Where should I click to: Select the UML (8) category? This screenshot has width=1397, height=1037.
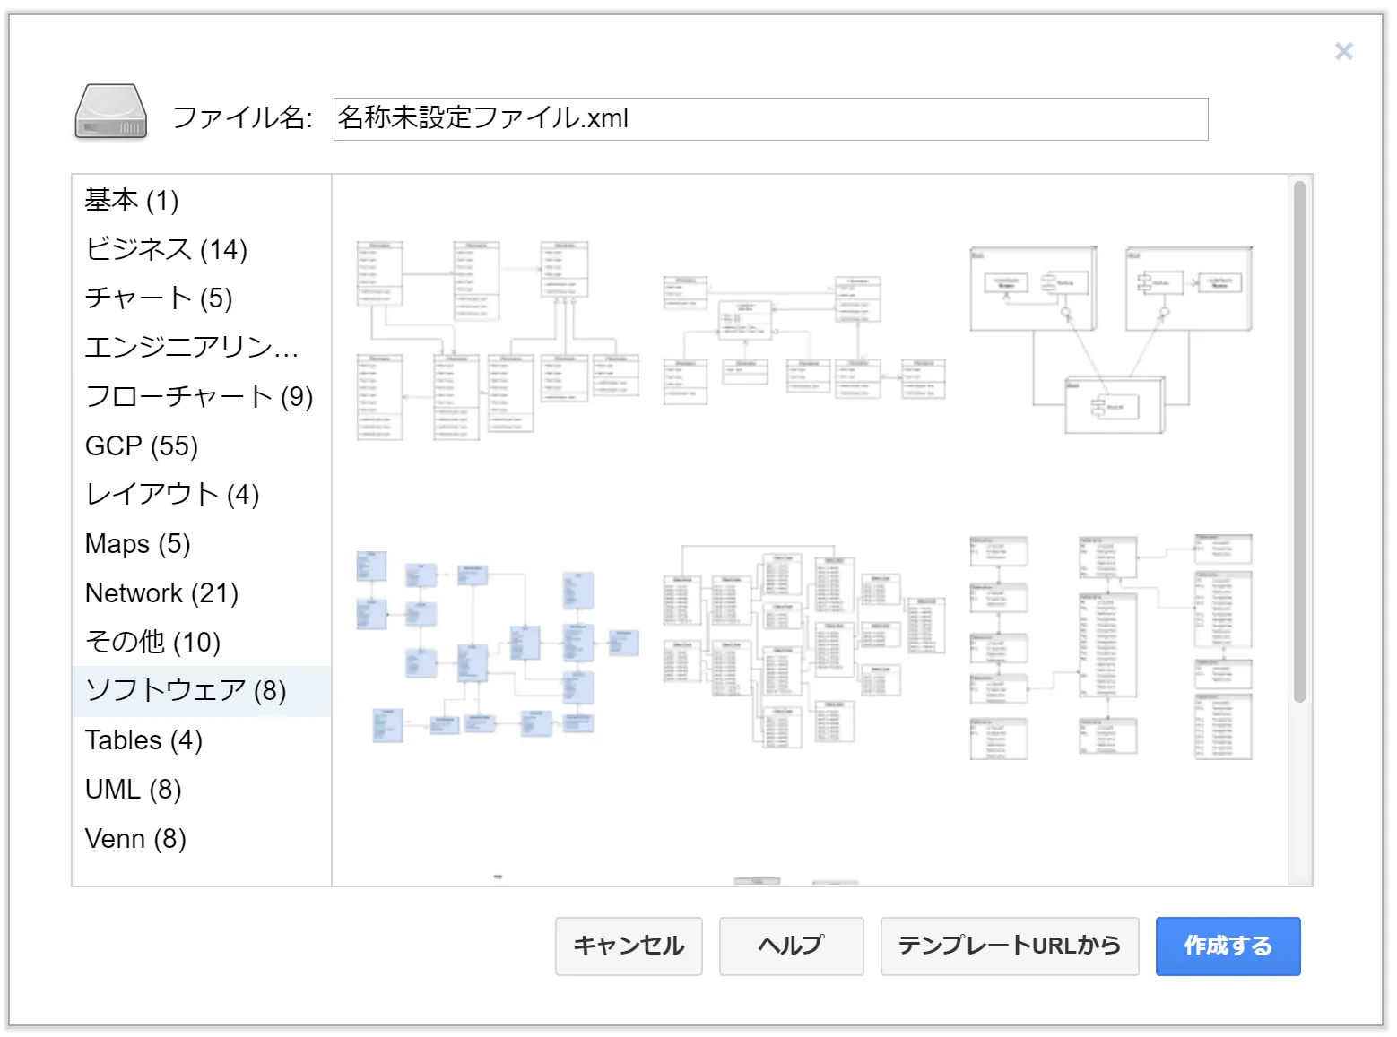201,790
